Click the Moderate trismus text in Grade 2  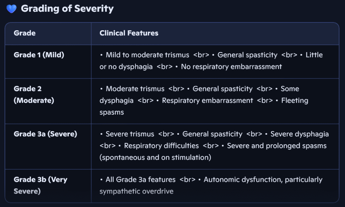[135, 89]
